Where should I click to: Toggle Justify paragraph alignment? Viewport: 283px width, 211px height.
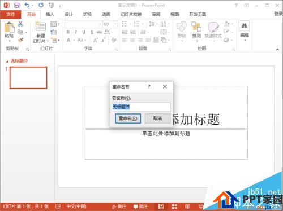coord(148,40)
